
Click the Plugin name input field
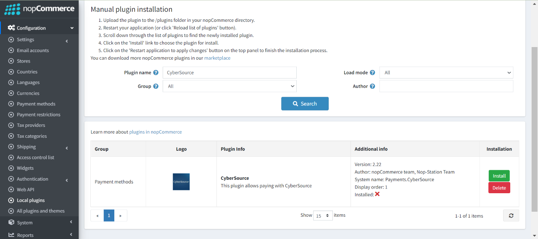[x=229, y=73]
